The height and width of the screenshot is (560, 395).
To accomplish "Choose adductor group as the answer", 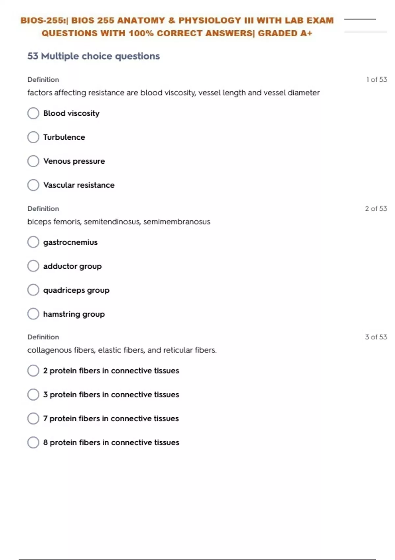I will pyautogui.click(x=33, y=266).
